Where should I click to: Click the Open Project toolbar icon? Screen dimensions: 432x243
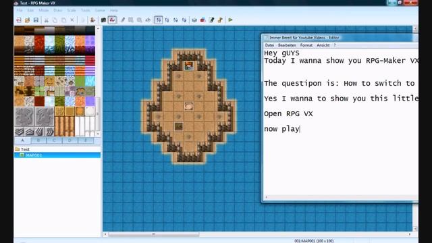(x=27, y=20)
